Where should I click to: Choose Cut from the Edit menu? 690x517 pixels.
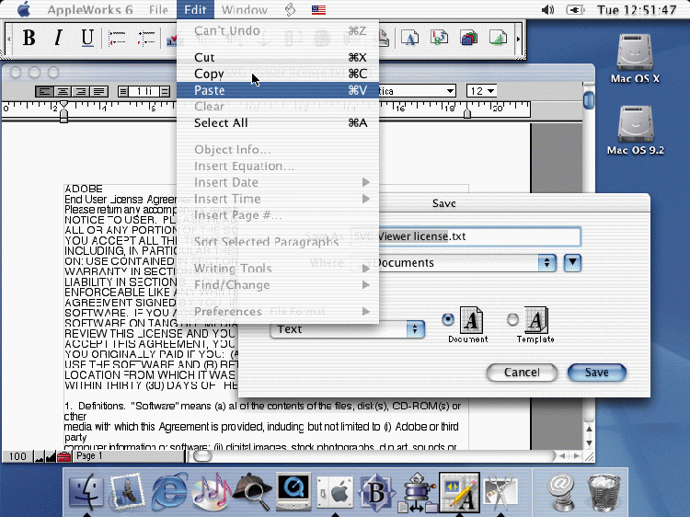pyautogui.click(x=277, y=58)
